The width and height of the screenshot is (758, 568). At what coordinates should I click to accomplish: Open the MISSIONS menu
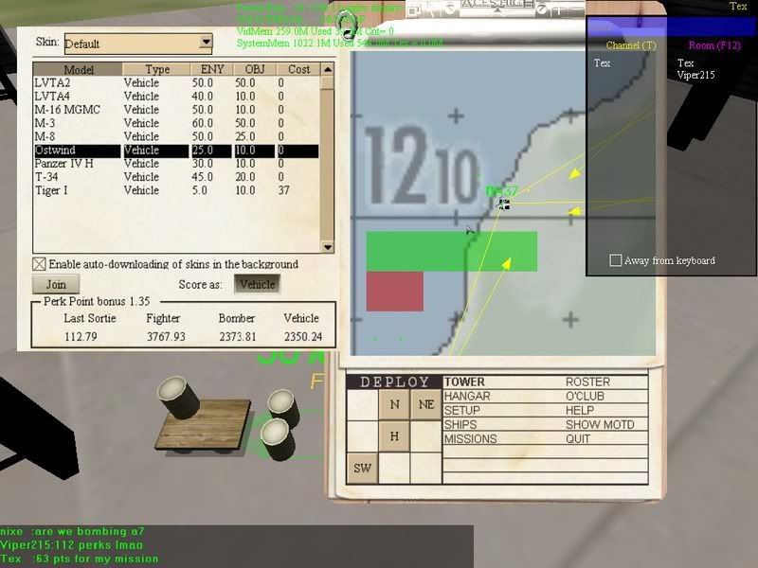tap(470, 439)
